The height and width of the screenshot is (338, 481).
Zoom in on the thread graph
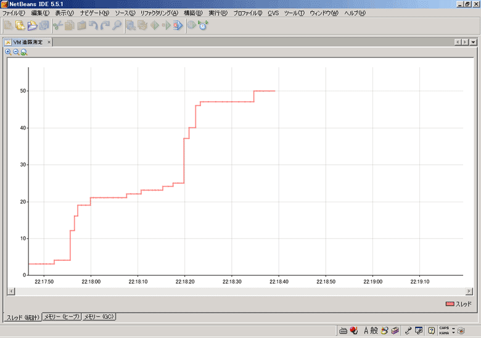pos(8,52)
